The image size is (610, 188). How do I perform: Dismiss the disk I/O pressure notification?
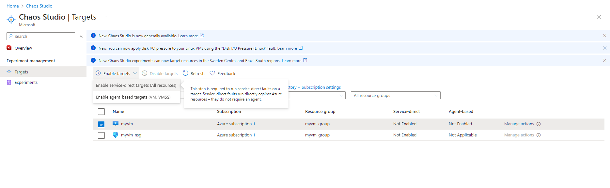coord(604,48)
